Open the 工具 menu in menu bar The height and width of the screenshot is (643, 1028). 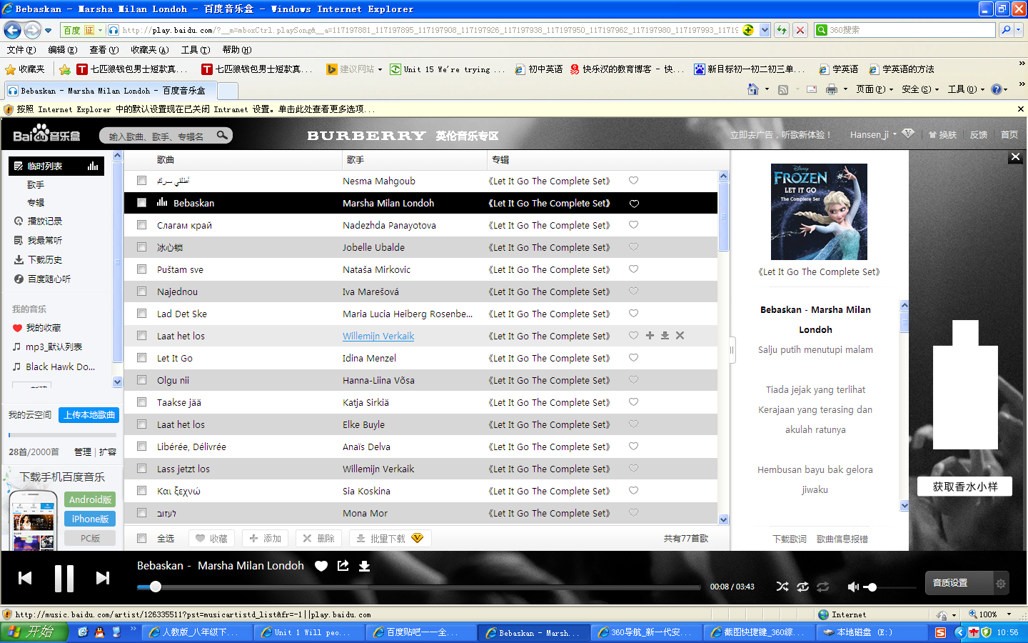coord(196,50)
